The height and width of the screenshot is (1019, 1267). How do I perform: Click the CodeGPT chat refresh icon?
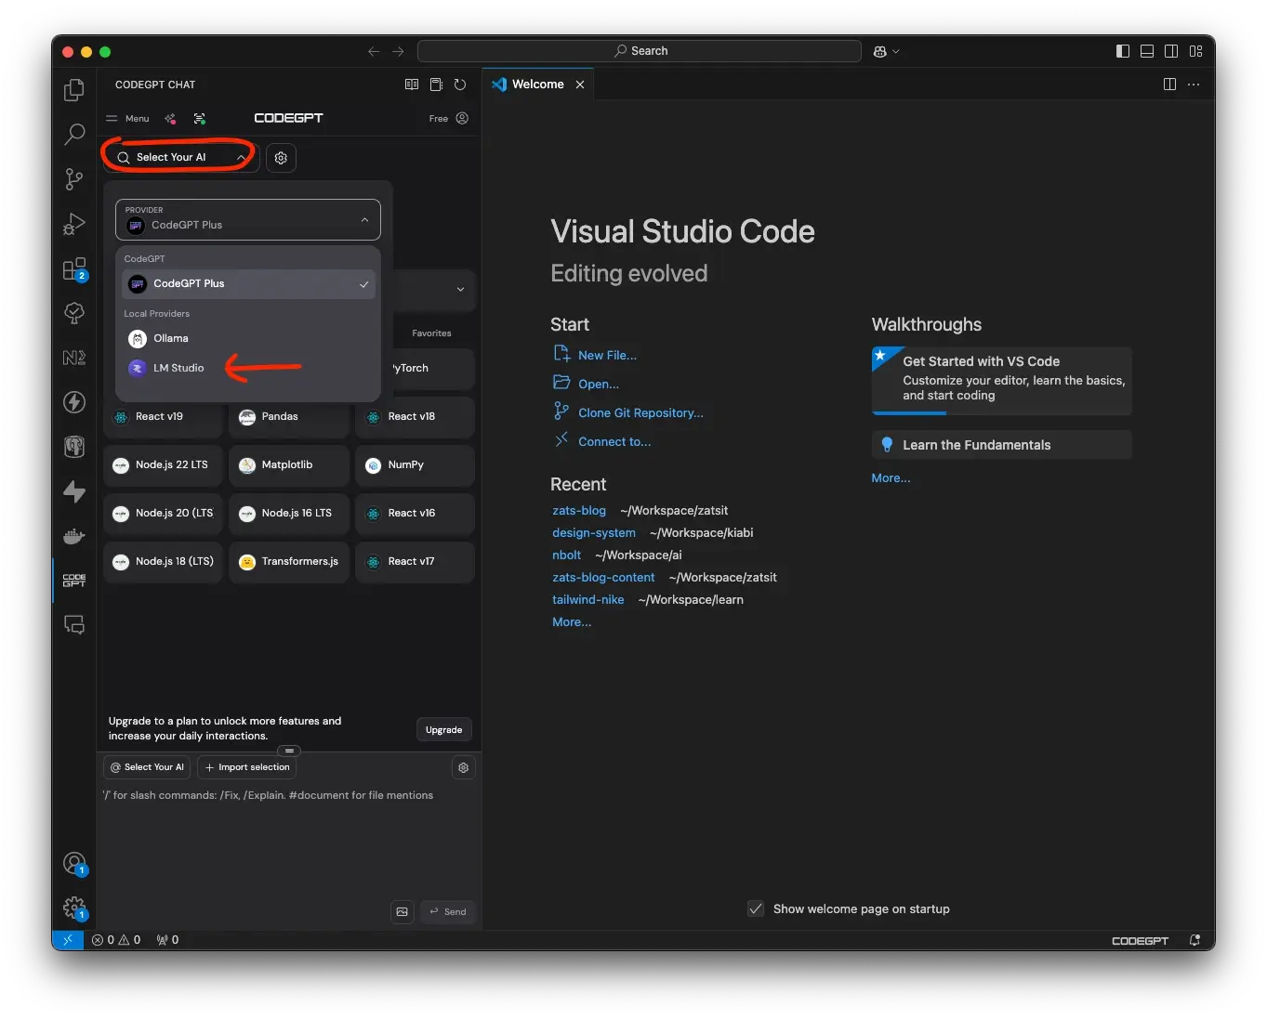click(460, 85)
